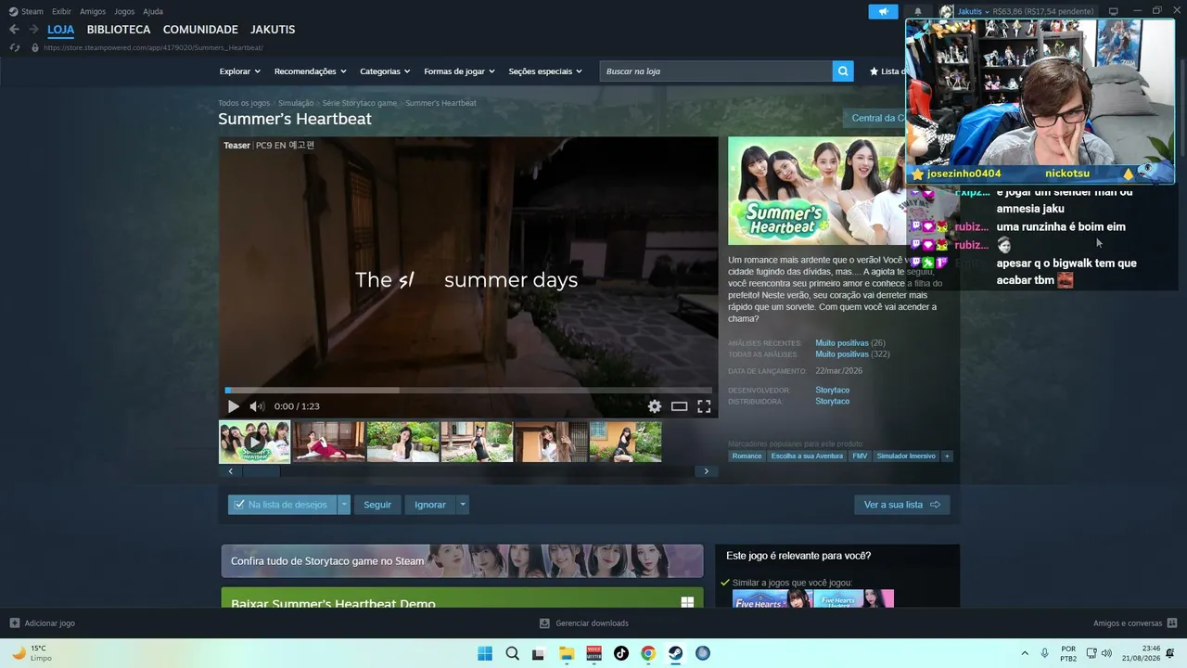The width and height of the screenshot is (1187, 668).
Task: Open recent reviews Muito positivas (26) link
Action: (x=850, y=343)
